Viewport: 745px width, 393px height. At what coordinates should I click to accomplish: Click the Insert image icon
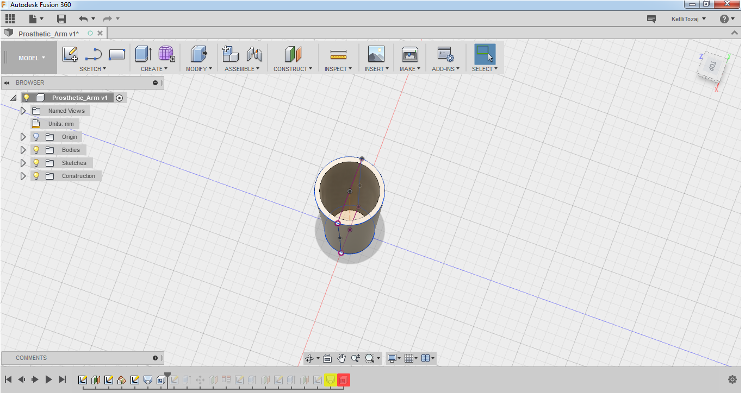(376, 54)
